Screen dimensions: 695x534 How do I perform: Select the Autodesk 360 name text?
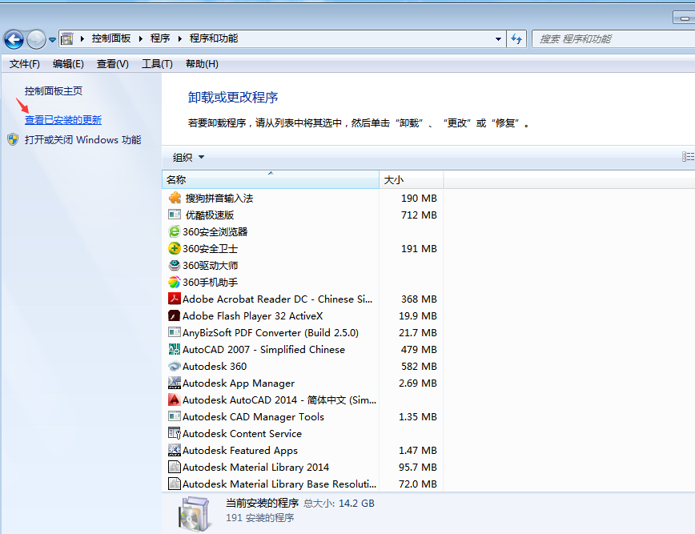pos(215,367)
